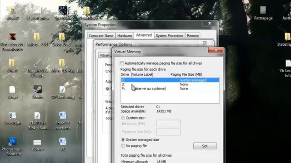Select the Advanced tab
The height and width of the screenshot is (163, 291).
144,35
